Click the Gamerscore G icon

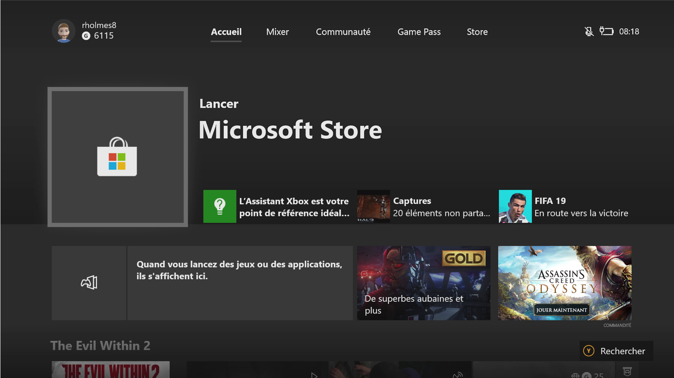pyautogui.click(x=86, y=36)
